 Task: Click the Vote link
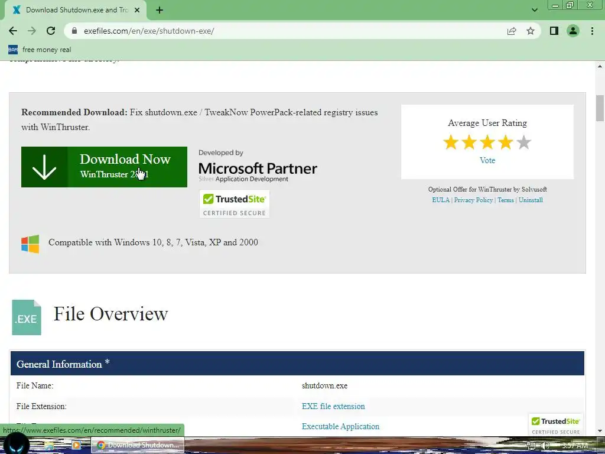487,161
